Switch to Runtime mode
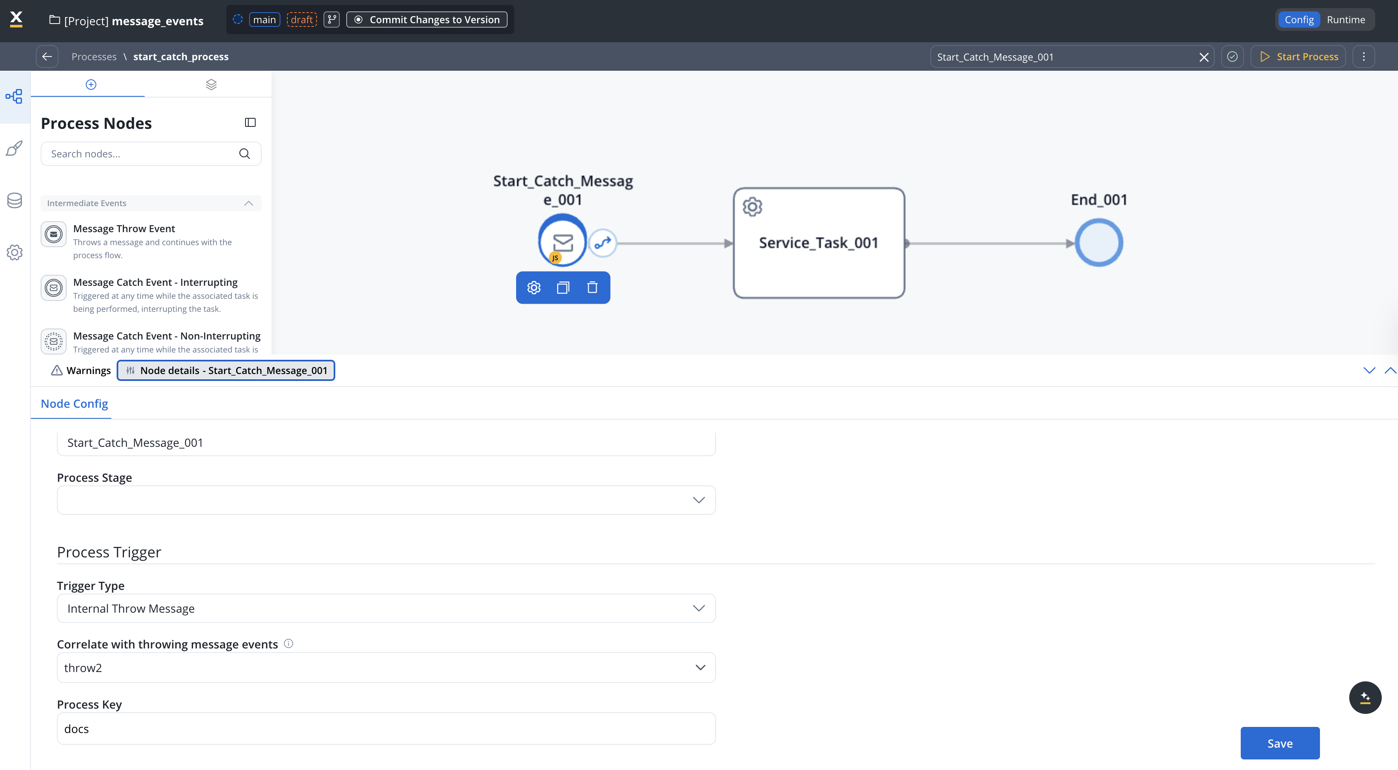 point(1345,20)
